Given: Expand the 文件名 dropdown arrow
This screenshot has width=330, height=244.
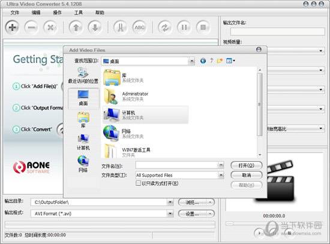Looking at the screenshot, I should [x=221, y=165].
